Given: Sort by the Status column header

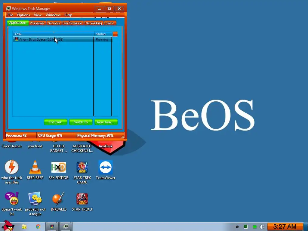Looking at the screenshot, I should 103,34.
